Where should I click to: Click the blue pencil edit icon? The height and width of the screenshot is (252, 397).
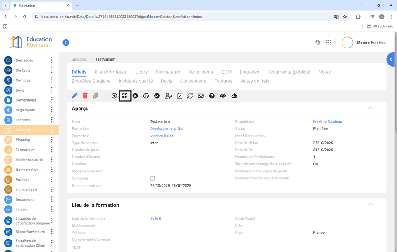click(74, 96)
